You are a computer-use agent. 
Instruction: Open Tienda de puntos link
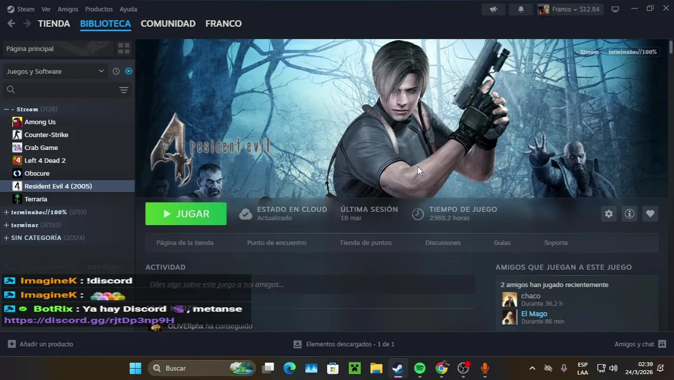365,243
